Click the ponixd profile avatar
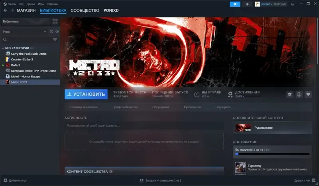The image size is (319, 186). 257,4
